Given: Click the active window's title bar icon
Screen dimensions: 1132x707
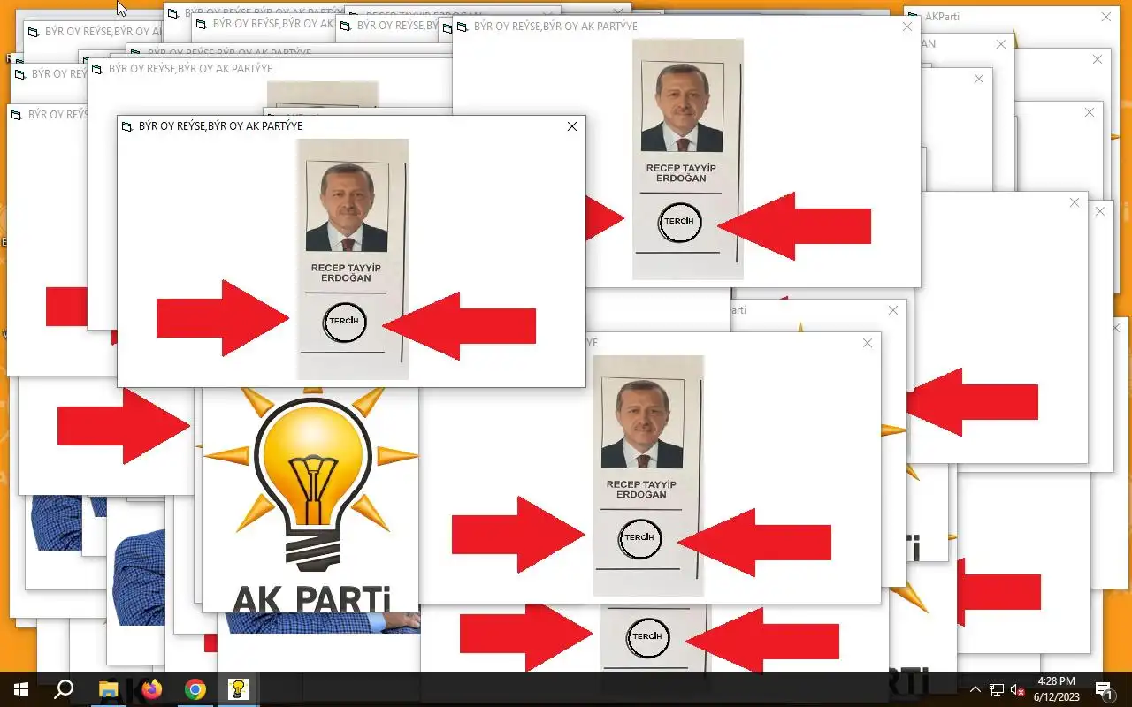Looking at the screenshot, I should click(126, 127).
